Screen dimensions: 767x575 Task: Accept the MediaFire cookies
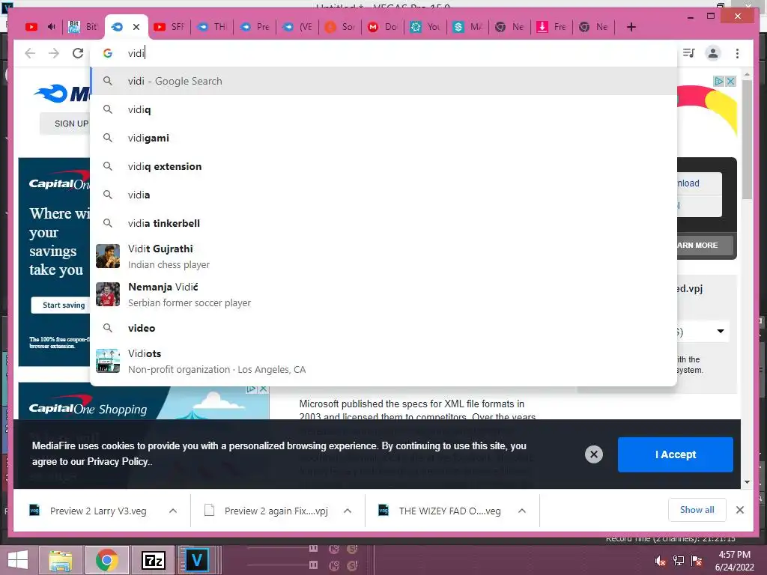(x=675, y=454)
